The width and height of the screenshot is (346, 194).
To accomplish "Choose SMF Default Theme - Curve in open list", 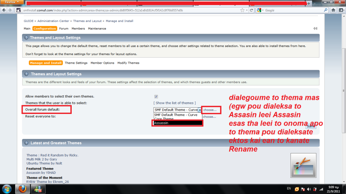I will 176,115.
